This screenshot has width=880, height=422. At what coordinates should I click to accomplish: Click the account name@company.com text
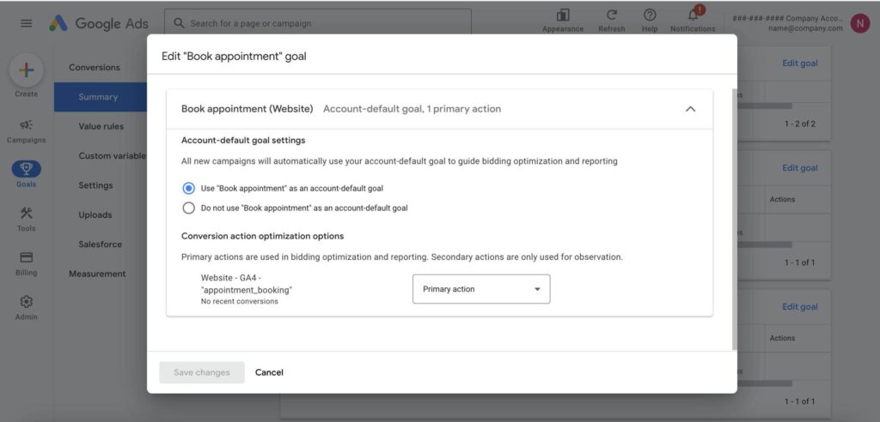point(805,28)
